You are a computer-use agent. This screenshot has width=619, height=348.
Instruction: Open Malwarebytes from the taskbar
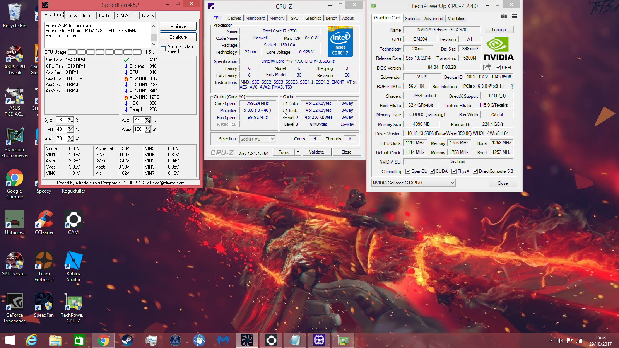tap(223, 340)
